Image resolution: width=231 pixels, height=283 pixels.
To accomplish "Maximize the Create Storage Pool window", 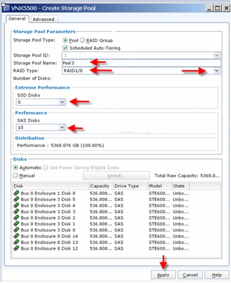I will pyautogui.click(x=218, y=8).
